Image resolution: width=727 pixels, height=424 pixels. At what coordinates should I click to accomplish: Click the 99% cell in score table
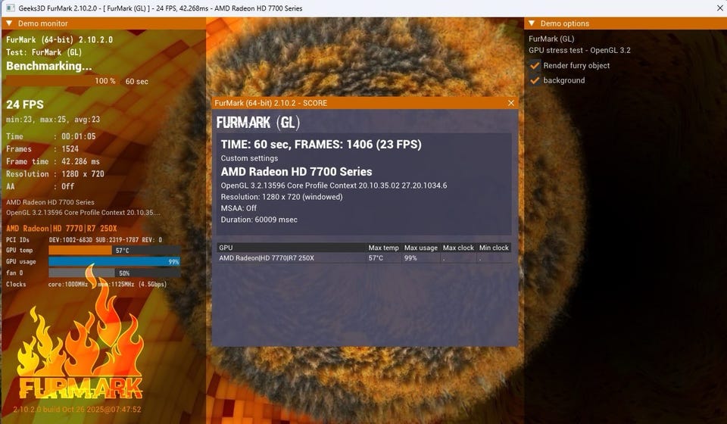tap(410, 258)
